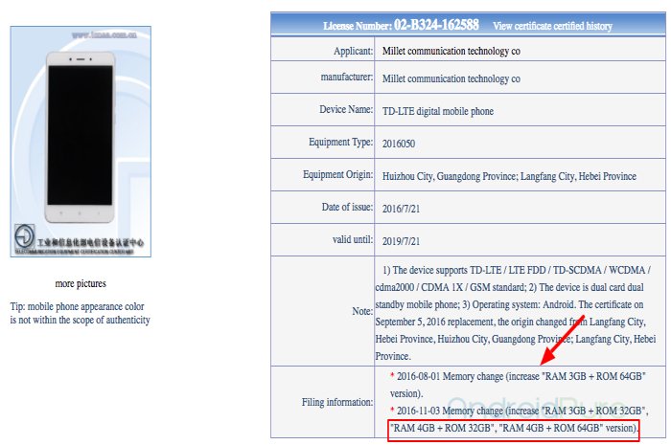Click the red asterisk before 2016-11-03 entry
The height and width of the screenshot is (445, 671).
point(392,410)
